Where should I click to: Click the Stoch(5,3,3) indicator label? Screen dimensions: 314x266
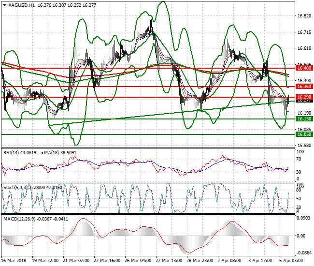15,186
